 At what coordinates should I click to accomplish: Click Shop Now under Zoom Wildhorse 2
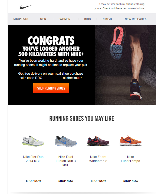pos(98,181)
